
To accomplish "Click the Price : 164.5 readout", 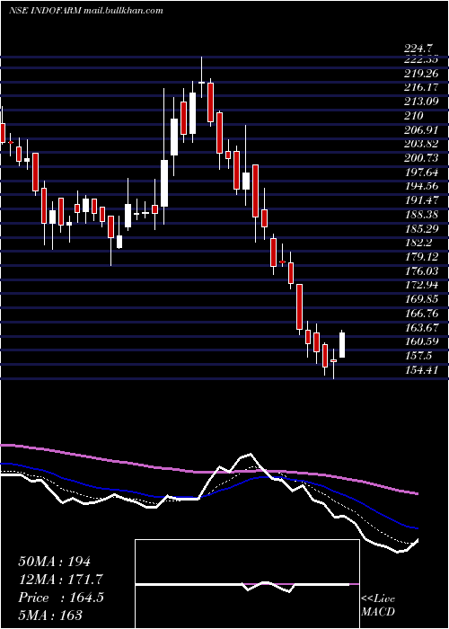I will click(60, 598).
